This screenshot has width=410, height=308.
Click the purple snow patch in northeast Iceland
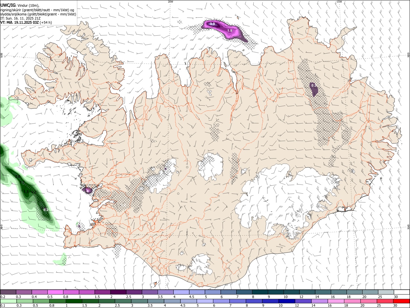tap(314, 89)
